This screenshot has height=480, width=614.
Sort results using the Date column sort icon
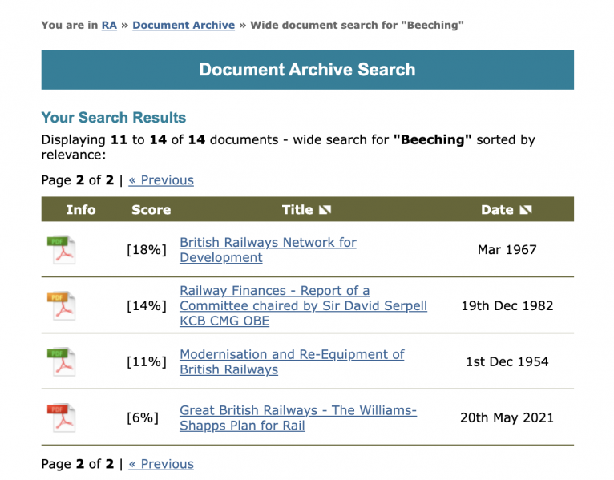click(x=526, y=210)
